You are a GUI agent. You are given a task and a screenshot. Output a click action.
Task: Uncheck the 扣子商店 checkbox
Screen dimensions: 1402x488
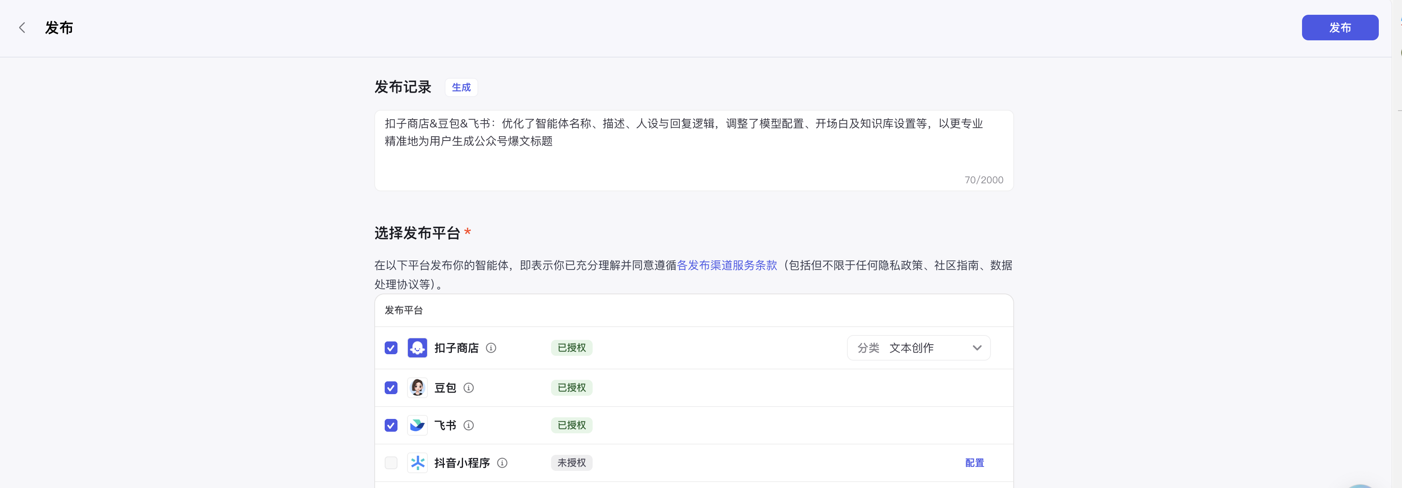tap(391, 348)
